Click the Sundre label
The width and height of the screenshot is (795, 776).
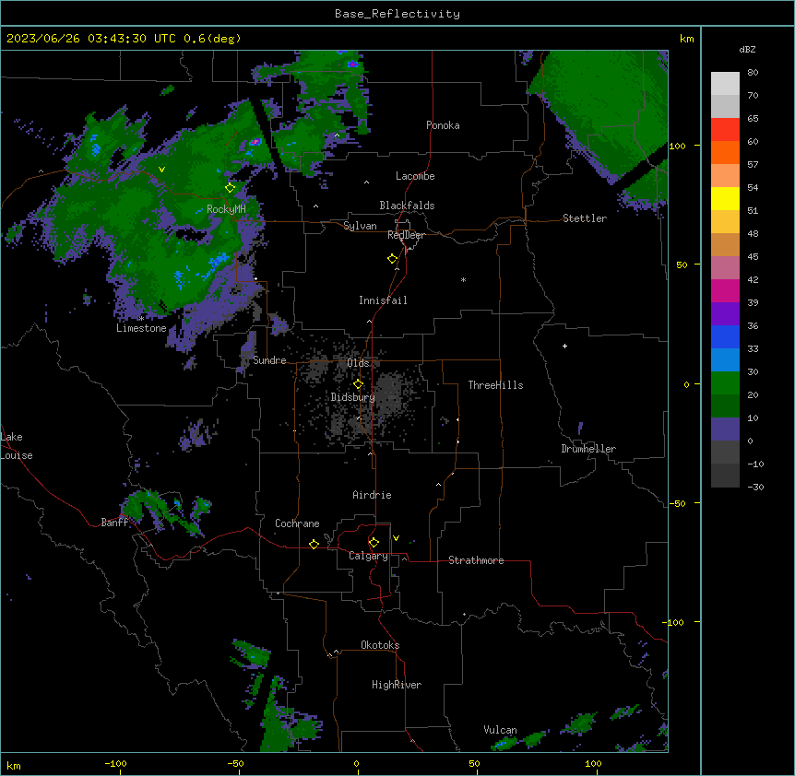tap(269, 360)
